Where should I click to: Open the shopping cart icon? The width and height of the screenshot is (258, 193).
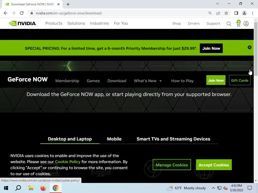click(x=238, y=23)
